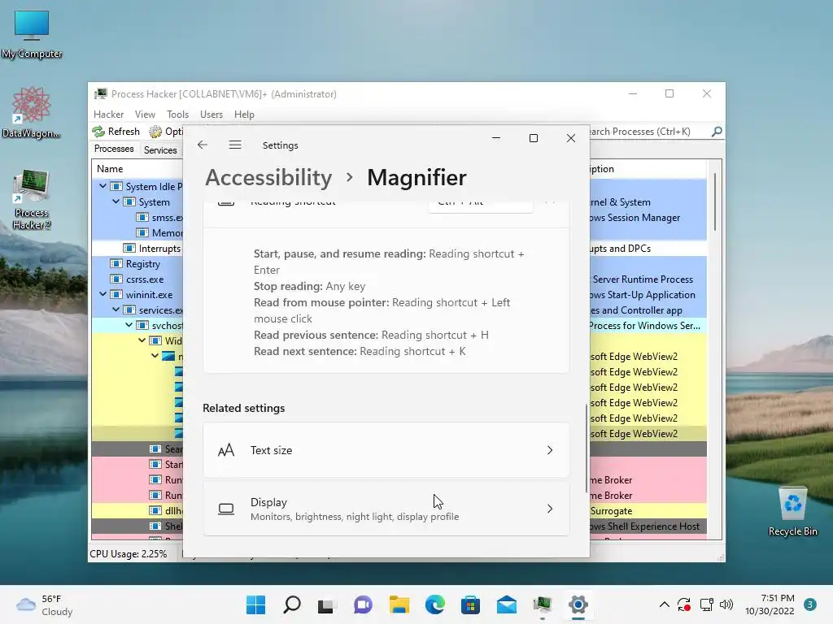Open the Windows Start menu
The image size is (833, 624).
coord(255,604)
